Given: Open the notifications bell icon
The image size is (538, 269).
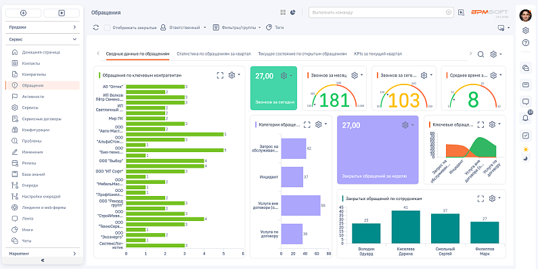Looking at the screenshot, I should click(525, 118).
